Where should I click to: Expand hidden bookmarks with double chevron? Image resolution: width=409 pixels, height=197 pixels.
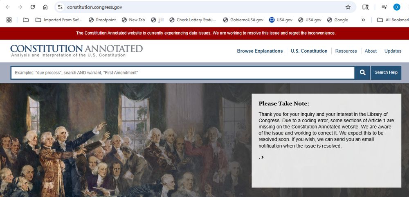pyautogui.click(x=363, y=20)
